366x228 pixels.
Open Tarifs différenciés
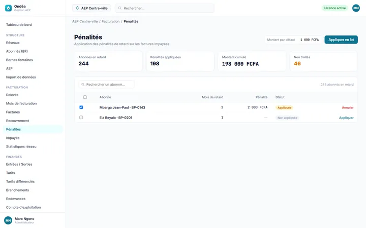(20, 181)
